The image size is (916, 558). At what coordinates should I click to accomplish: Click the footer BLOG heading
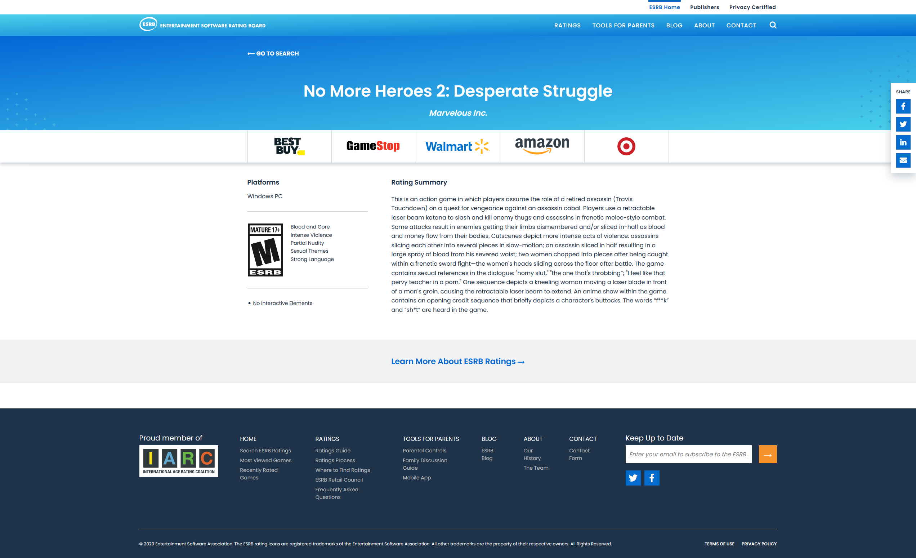tap(489, 439)
